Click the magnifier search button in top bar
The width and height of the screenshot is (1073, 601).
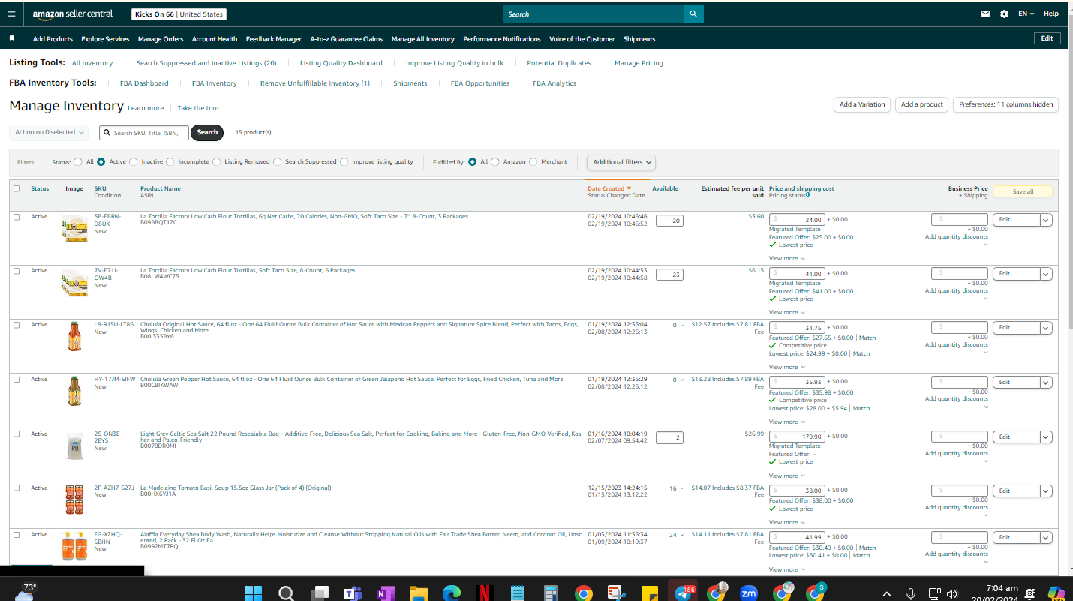[694, 14]
